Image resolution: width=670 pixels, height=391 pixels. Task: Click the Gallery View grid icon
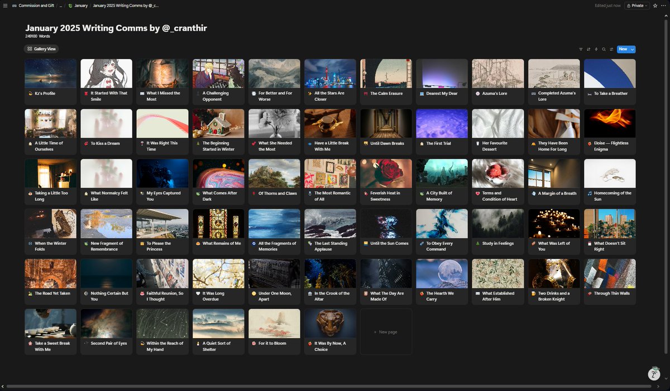click(x=30, y=49)
